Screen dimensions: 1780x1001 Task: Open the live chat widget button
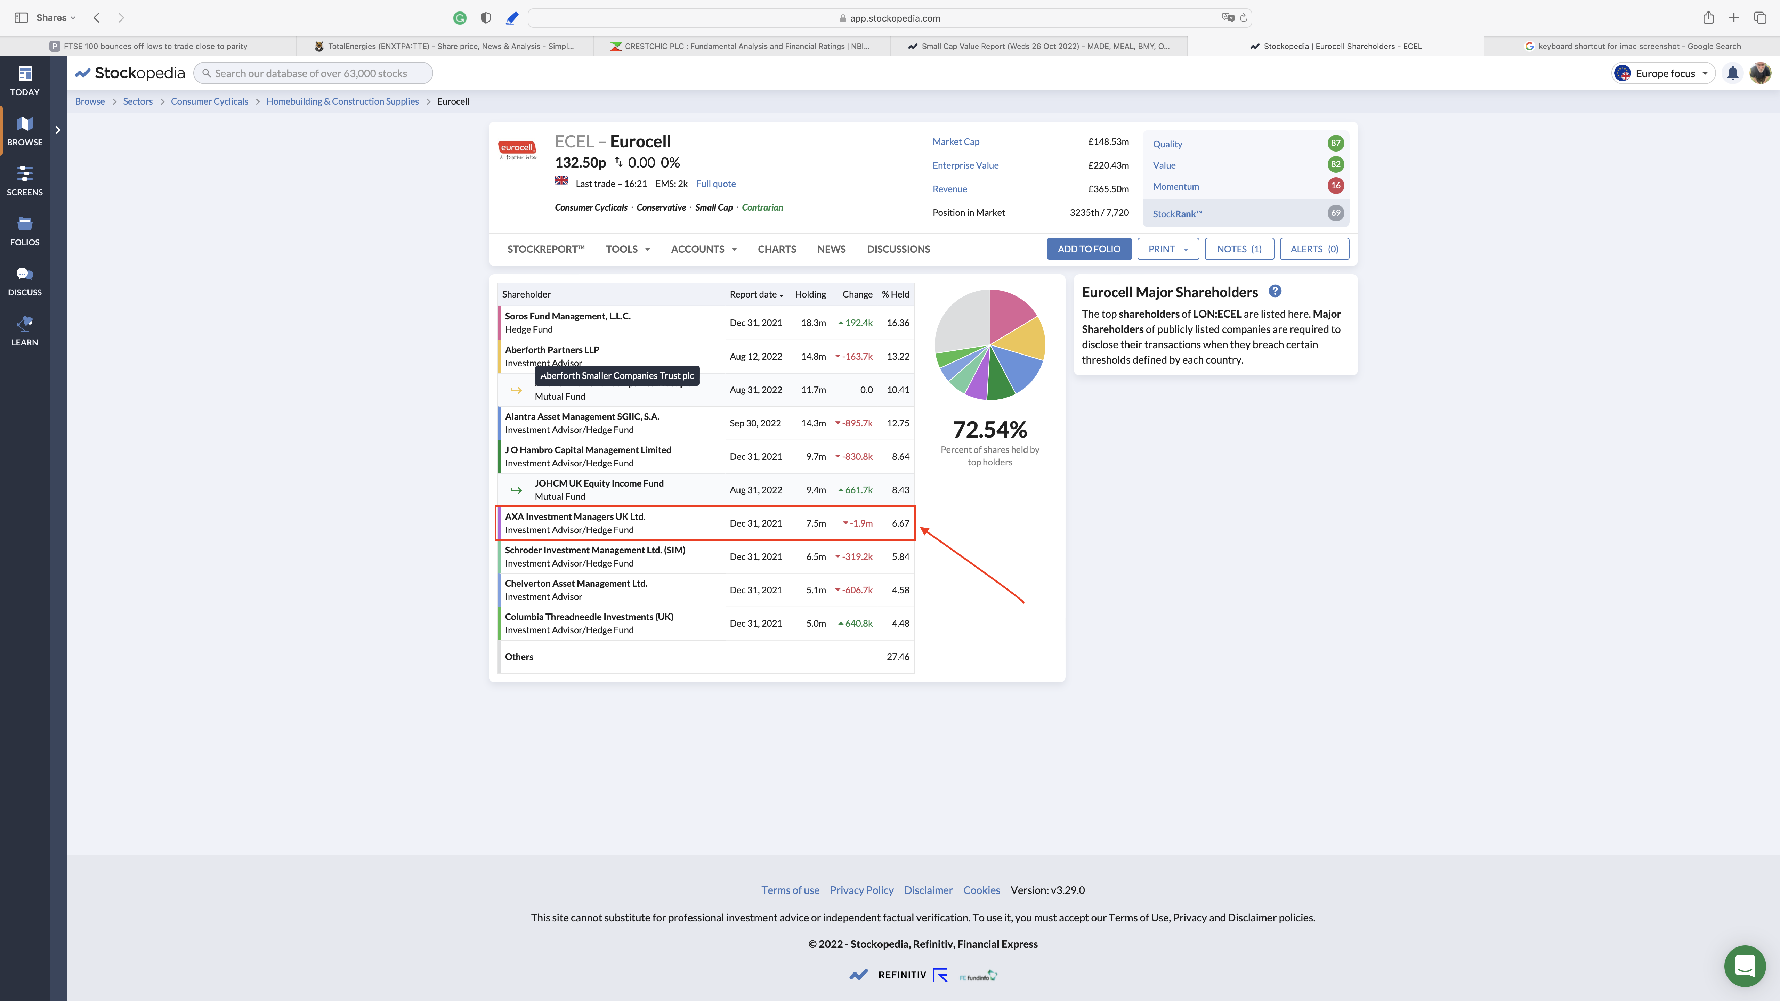point(1745,966)
